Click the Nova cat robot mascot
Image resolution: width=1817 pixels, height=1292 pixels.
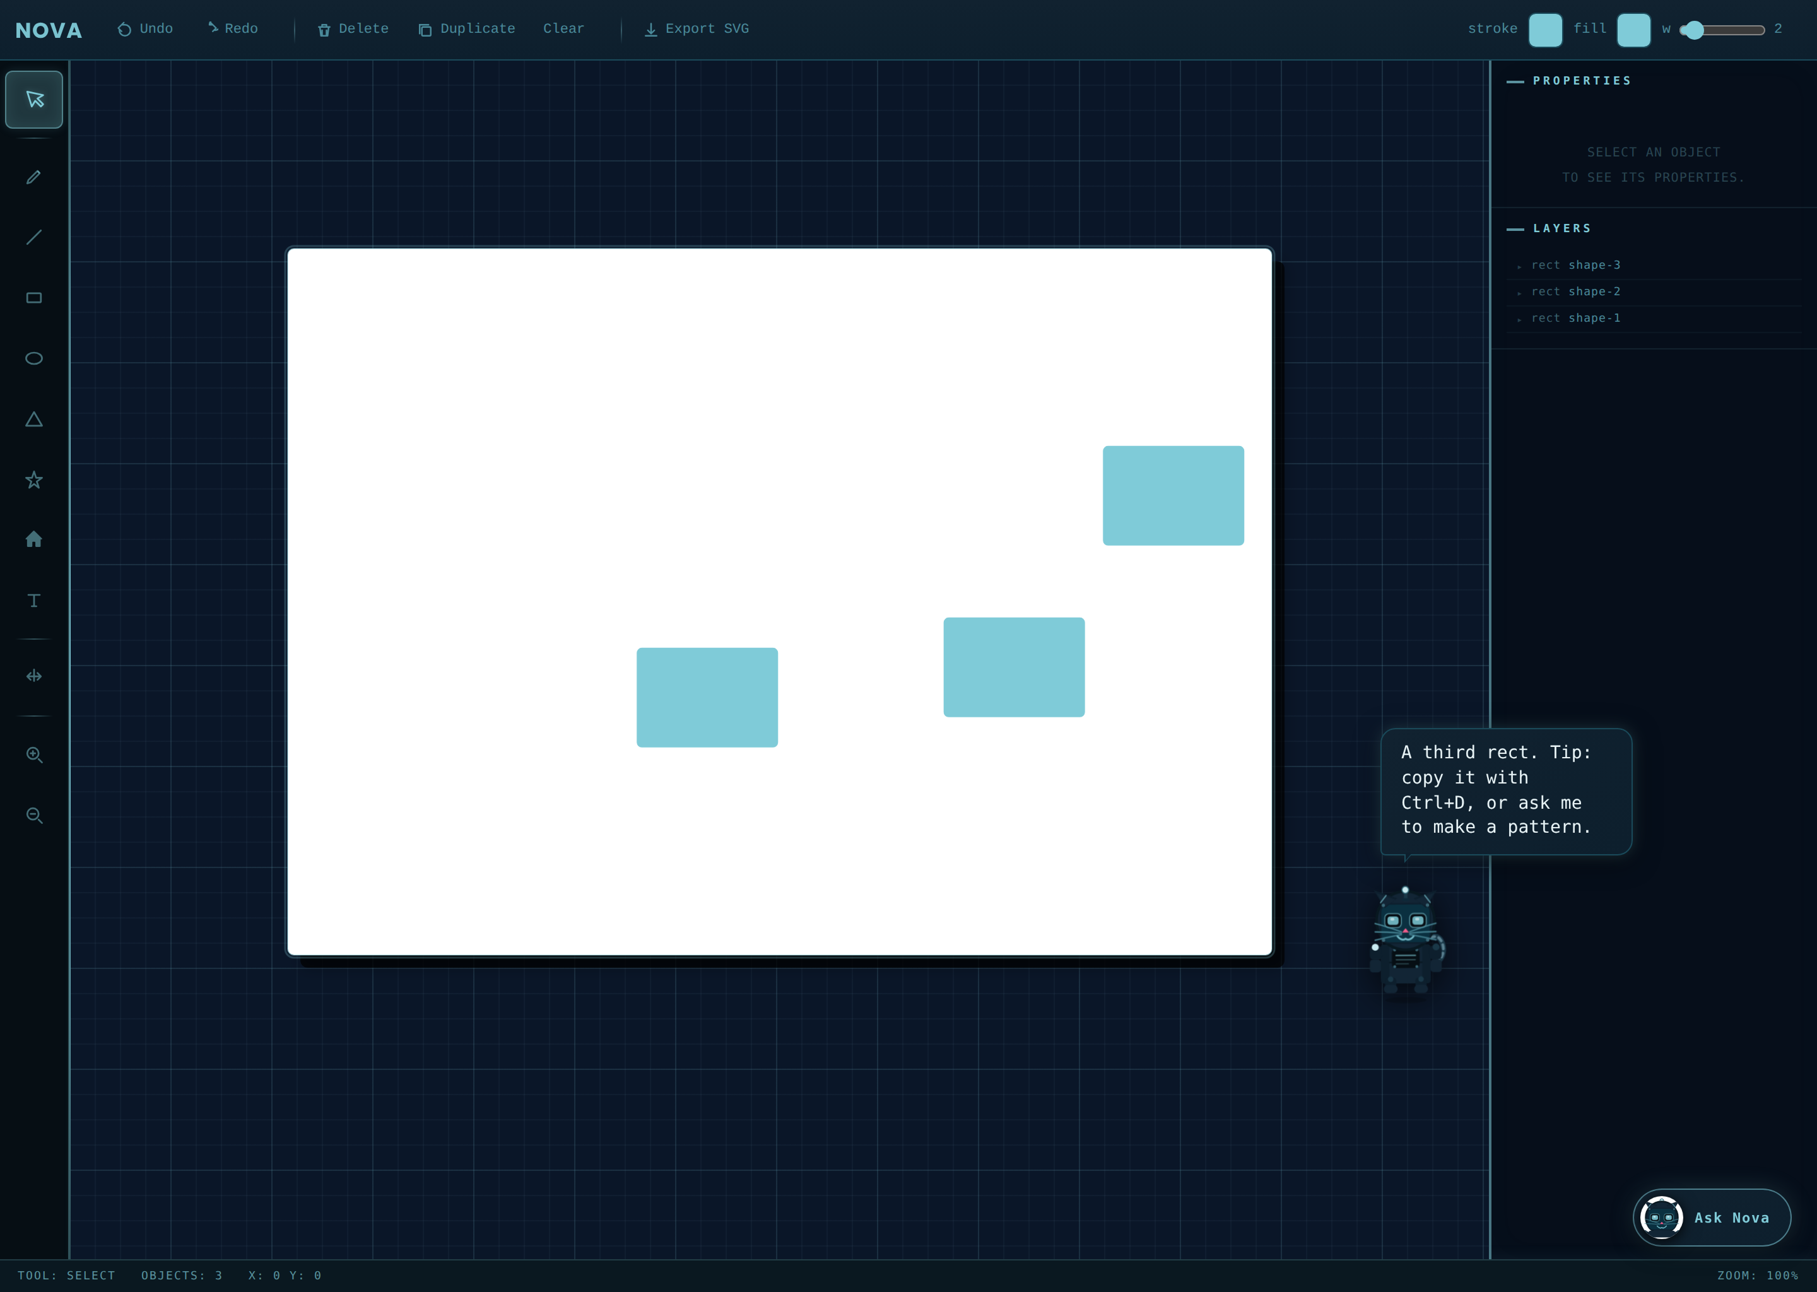point(1406,941)
